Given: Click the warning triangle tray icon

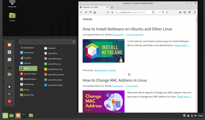Looking at the screenshot, I should coord(188,116).
